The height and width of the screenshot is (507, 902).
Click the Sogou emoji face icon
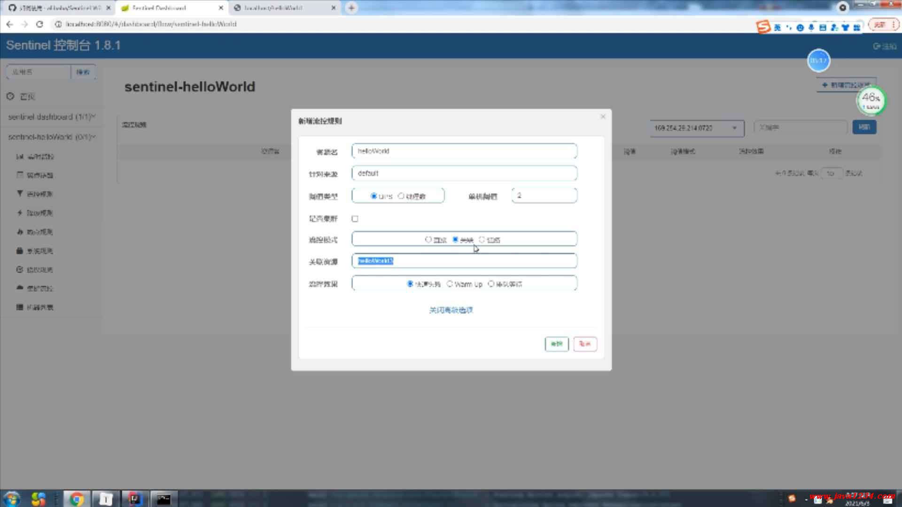click(x=800, y=28)
